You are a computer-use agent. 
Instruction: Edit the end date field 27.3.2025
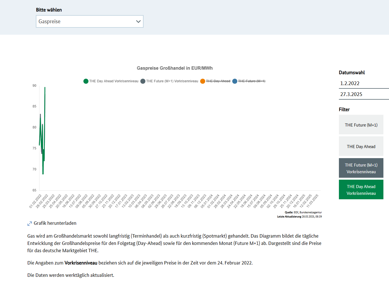(x=364, y=94)
